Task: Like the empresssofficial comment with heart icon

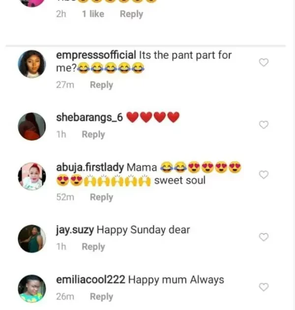Action: (264, 62)
